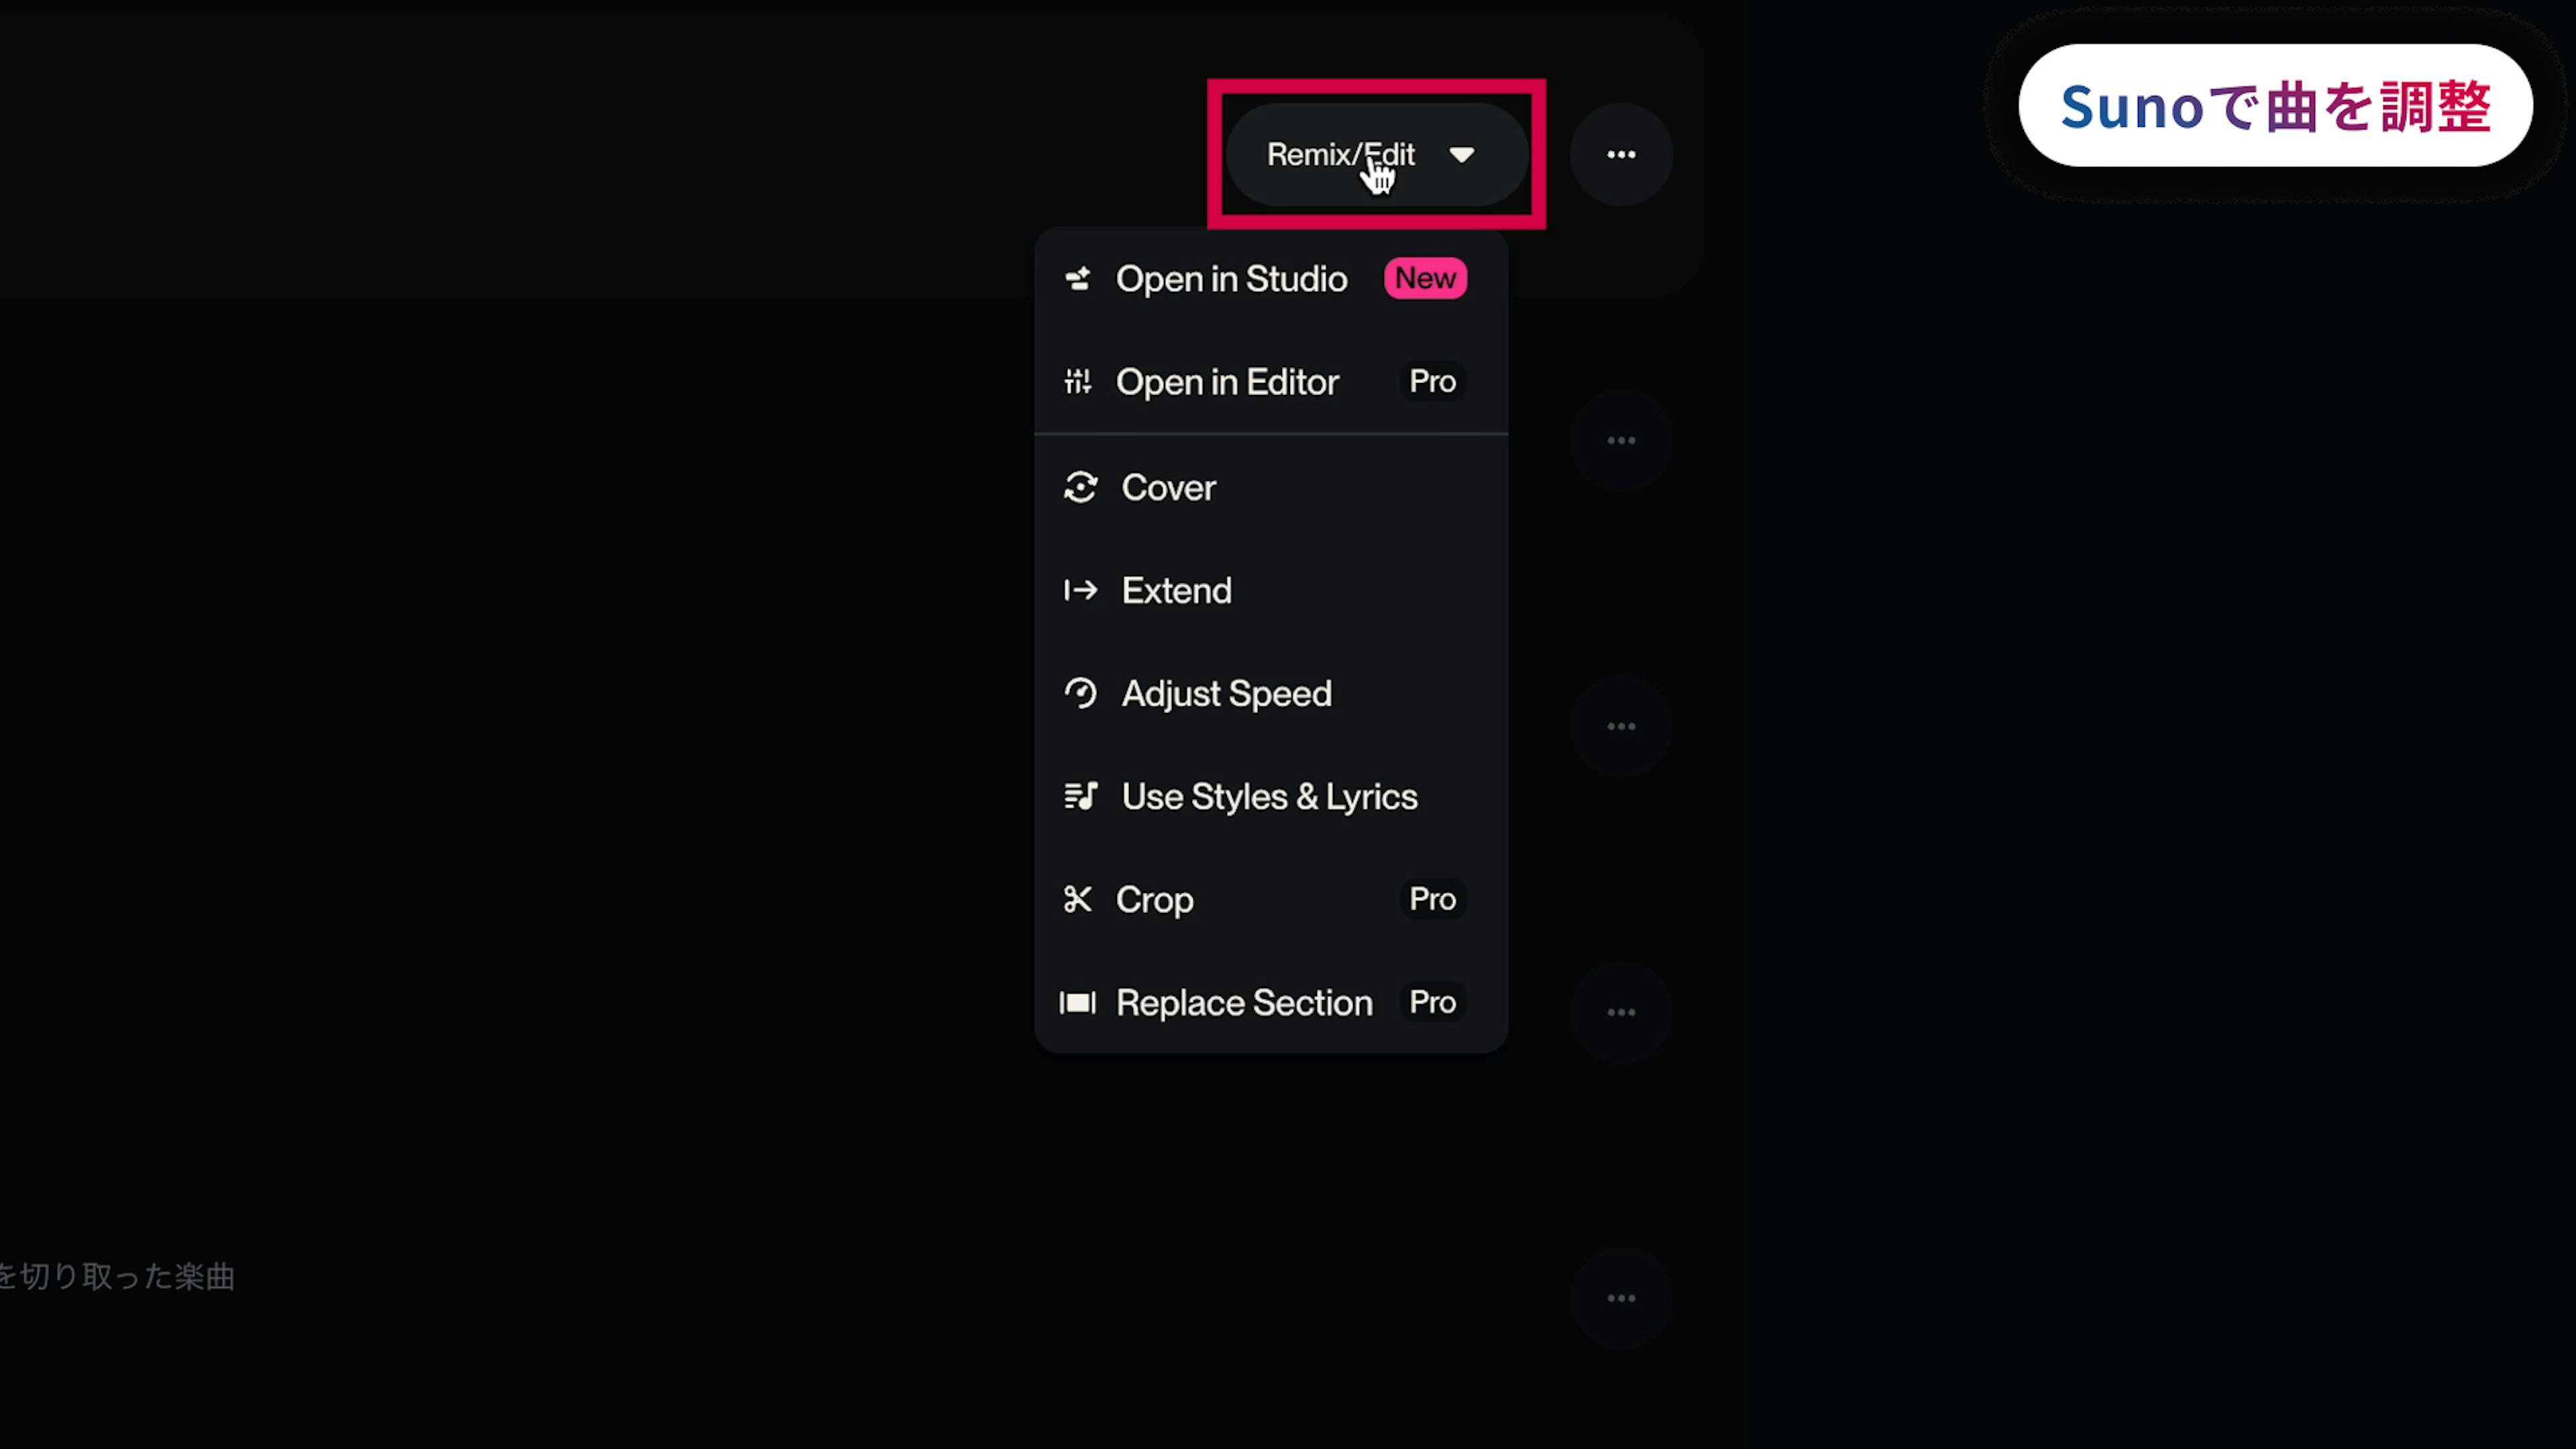Click the Extend arrow icon
The image size is (2576, 1449).
pos(1080,591)
